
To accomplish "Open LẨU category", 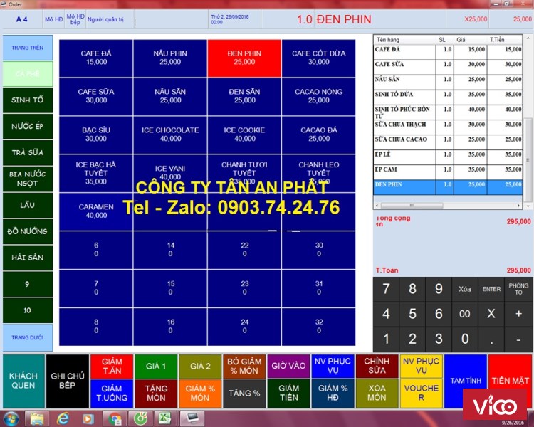I will click(28, 205).
